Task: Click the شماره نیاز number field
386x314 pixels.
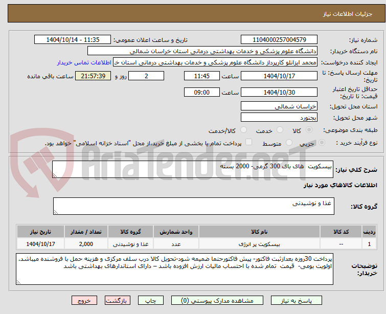Action: (279, 40)
